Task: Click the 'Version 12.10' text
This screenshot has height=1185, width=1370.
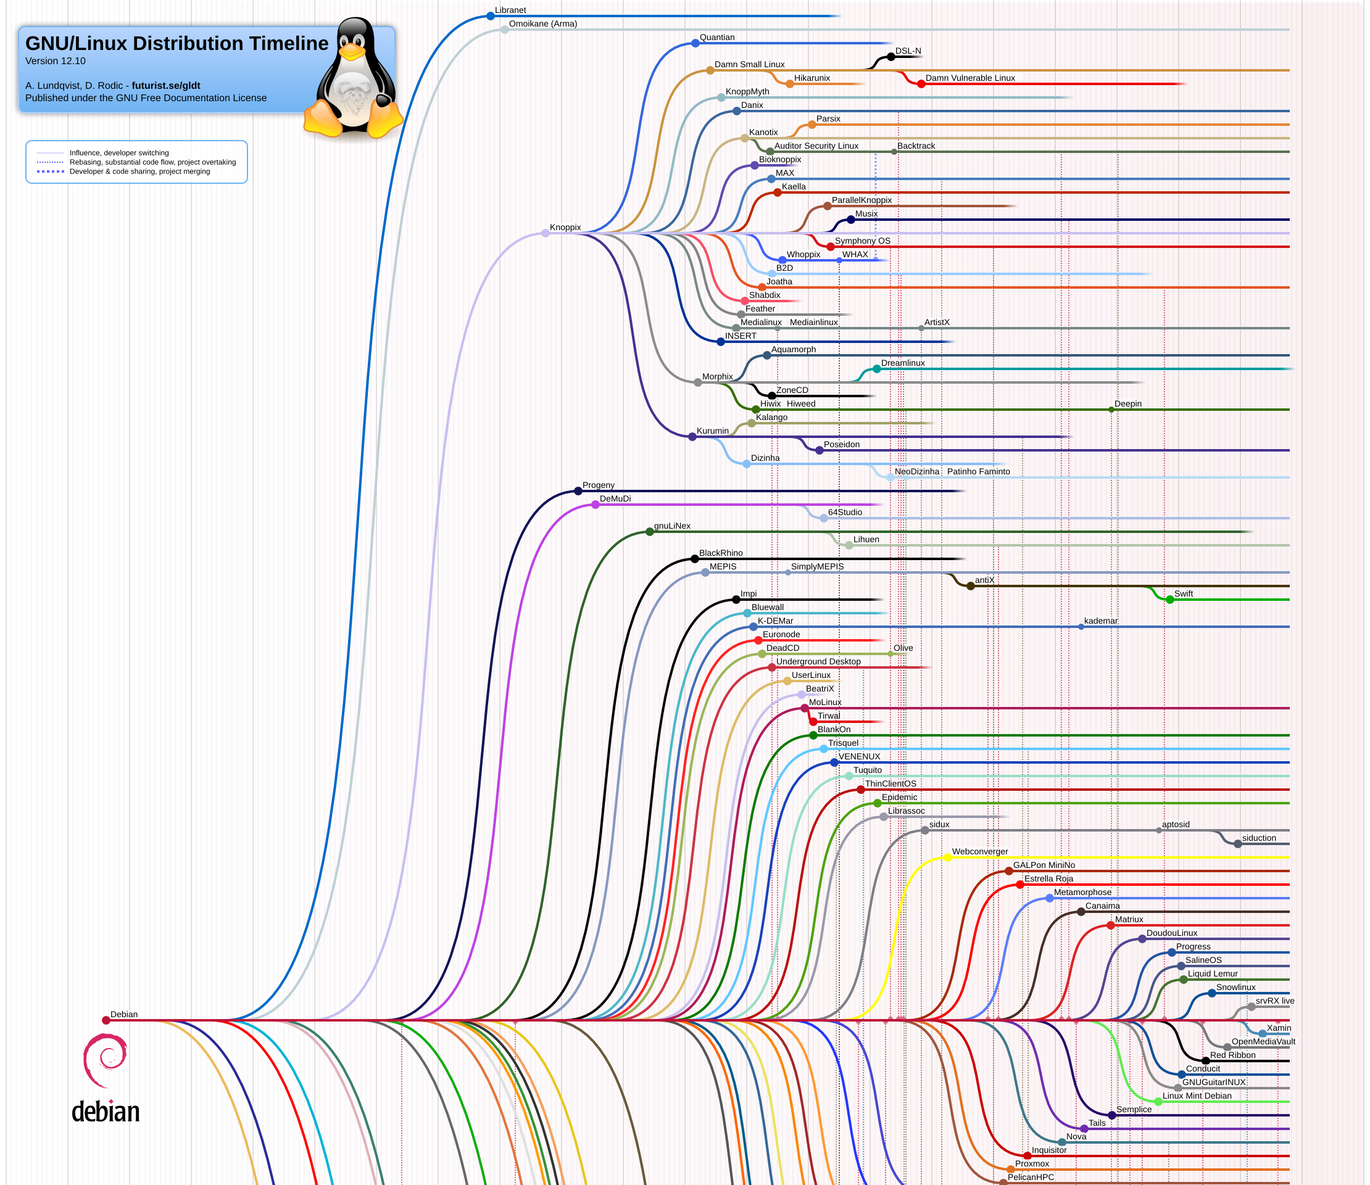Action: [56, 61]
